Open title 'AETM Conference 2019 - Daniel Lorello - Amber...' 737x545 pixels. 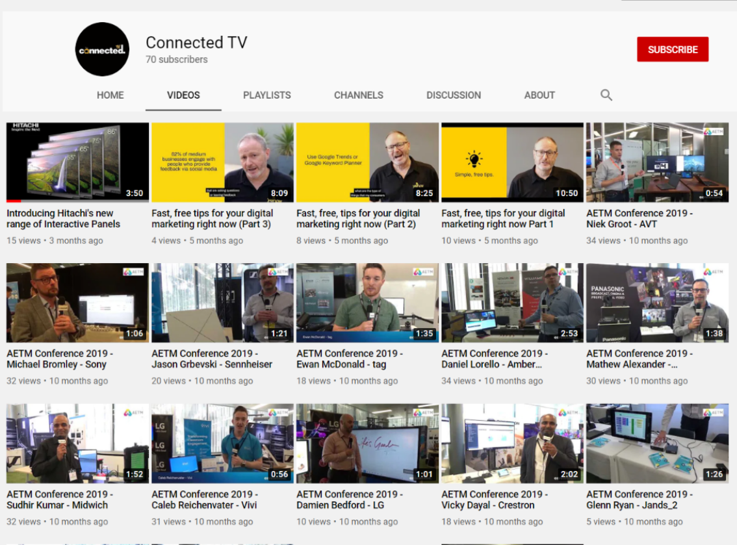coord(495,359)
